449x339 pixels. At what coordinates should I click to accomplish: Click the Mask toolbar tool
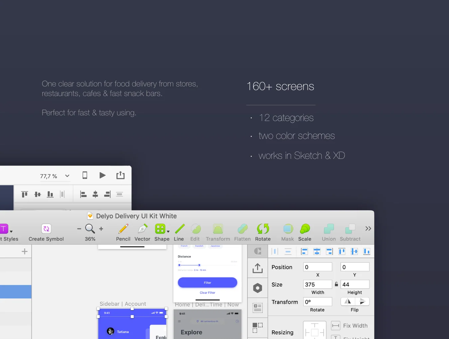point(288,233)
